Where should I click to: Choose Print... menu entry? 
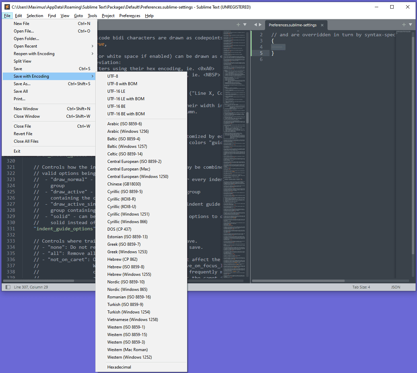coord(49,99)
